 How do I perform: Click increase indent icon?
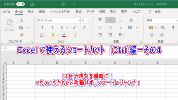[110, 35]
